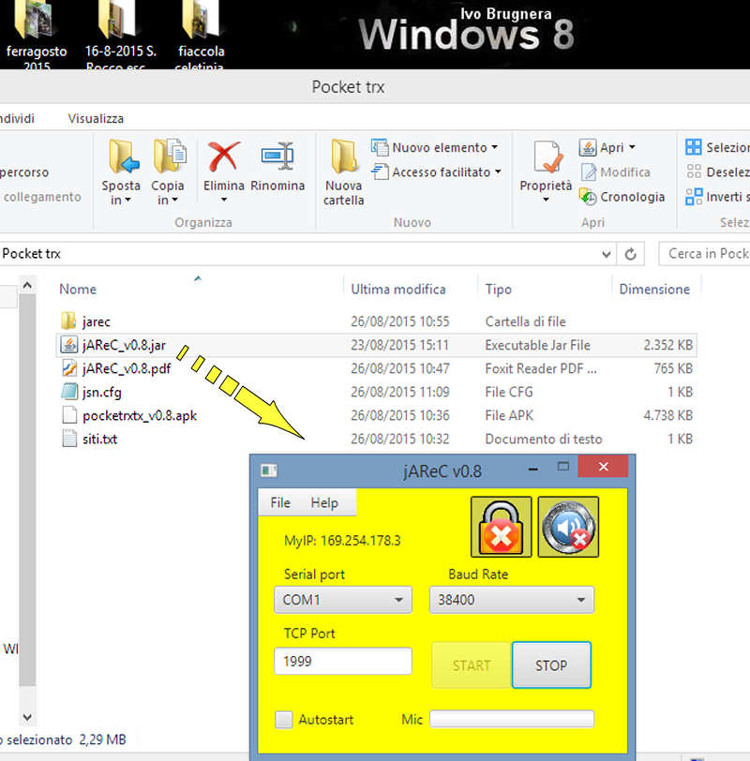Select the jAReC_v0.8.pdf file icon
This screenshot has width=750, height=761.
[x=69, y=368]
